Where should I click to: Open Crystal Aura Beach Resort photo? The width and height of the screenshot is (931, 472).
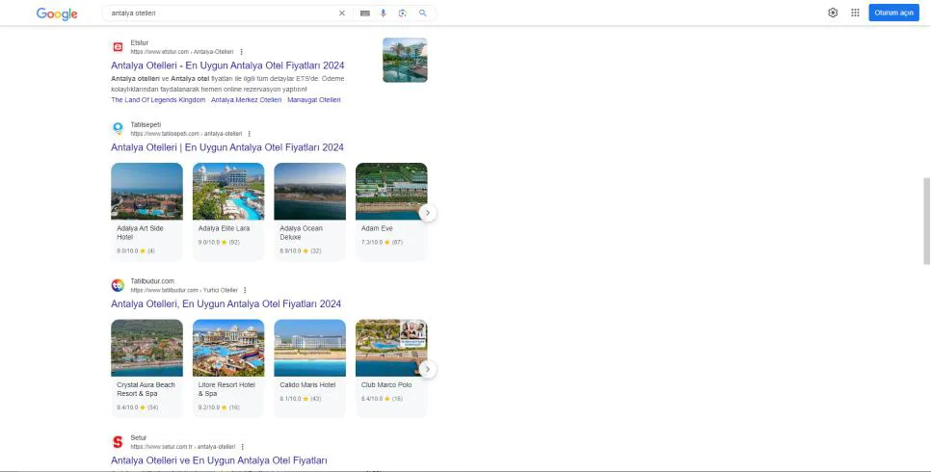[146, 348]
